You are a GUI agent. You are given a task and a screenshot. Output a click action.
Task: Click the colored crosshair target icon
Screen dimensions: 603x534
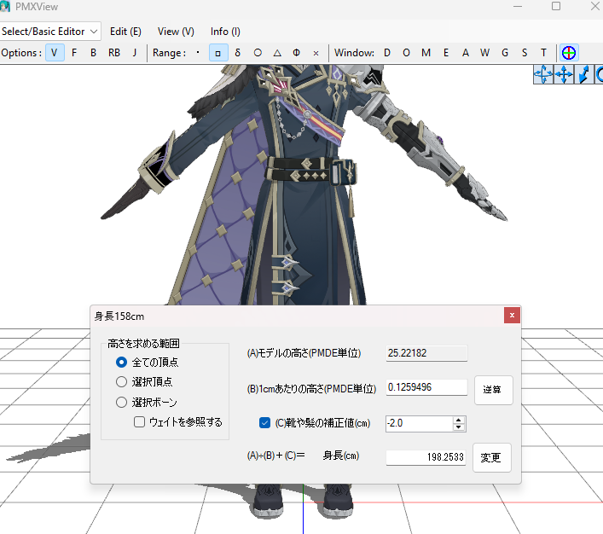[x=569, y=53]
